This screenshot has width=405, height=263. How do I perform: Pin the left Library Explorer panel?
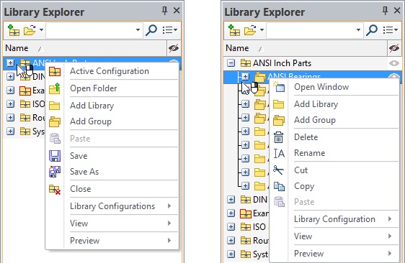(x=164, y=11)
